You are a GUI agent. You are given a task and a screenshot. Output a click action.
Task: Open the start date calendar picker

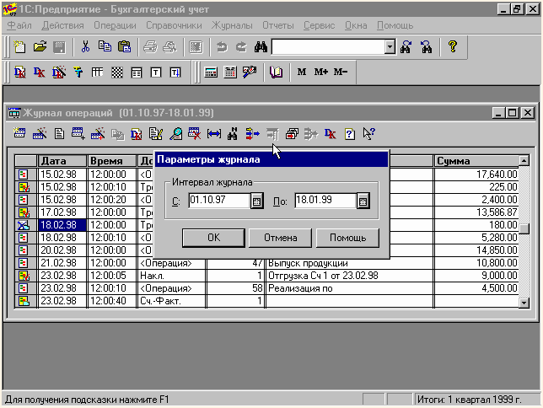(257, 201)
